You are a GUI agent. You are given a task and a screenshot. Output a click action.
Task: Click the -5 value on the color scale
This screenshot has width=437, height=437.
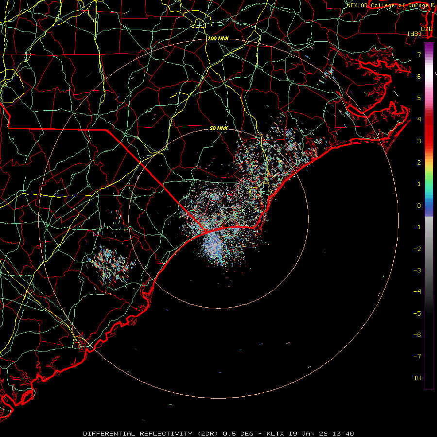click(x=417, y=314)
